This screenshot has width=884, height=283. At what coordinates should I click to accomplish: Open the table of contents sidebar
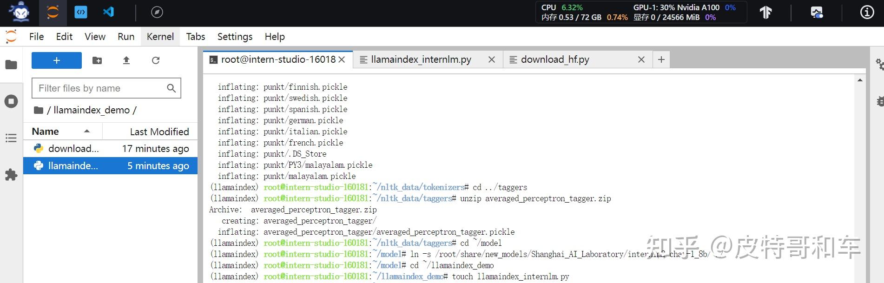[x=11, y=138]
